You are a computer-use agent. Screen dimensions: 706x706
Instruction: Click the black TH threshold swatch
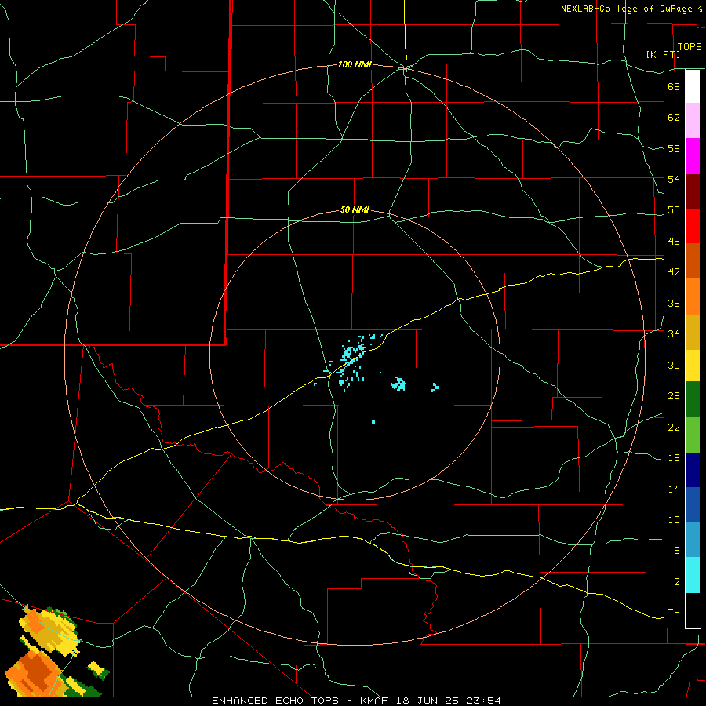[693, 610]
